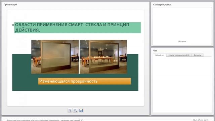Switch to the Общий чат tab

(160, 55)
